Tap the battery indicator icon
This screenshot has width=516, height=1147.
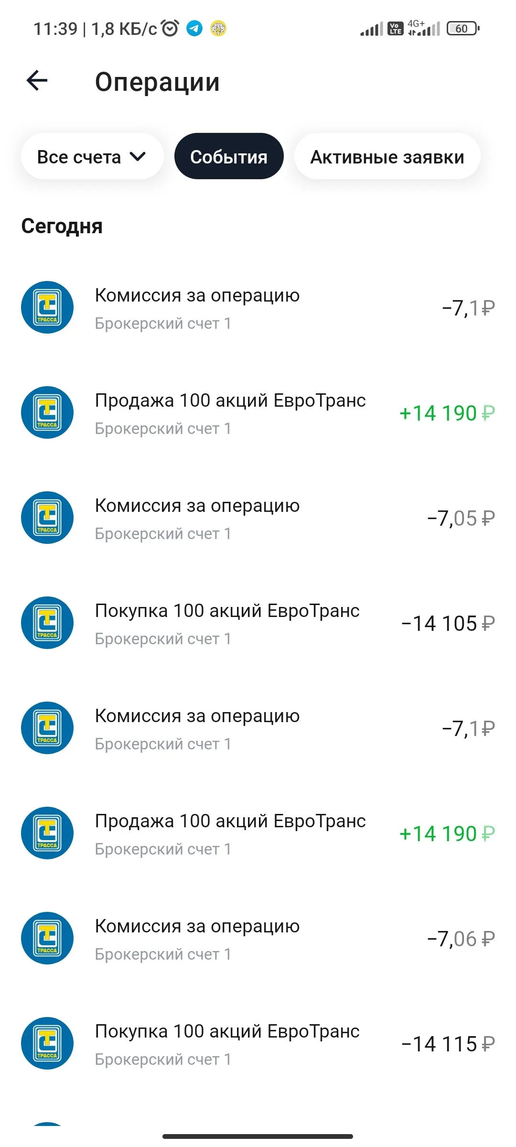(x=463, y=29)
